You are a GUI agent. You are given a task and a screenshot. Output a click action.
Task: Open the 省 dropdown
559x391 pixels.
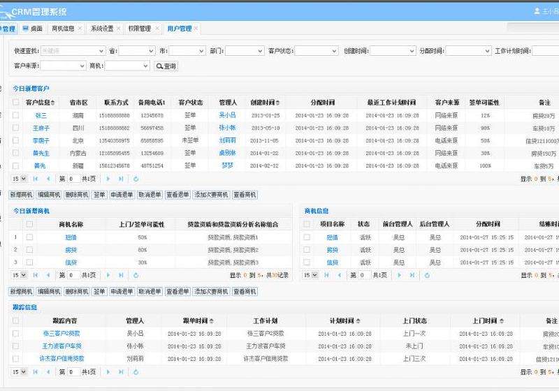pos(137,51)
